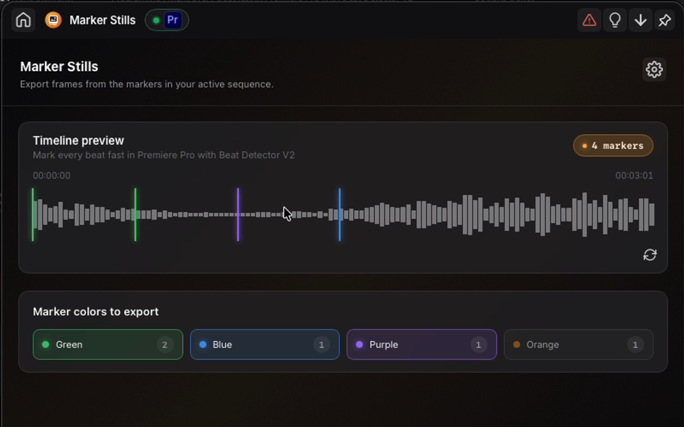
Task: Enable Orange marker color for export
Action: click(579, 344)
